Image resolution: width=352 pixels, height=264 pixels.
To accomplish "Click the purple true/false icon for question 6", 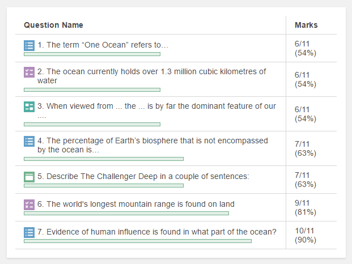I will point(29,205).
